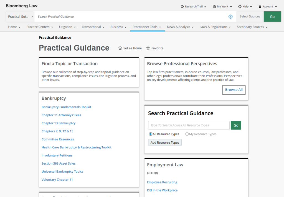
Task: Click the Bloomberg Law logo
Action: (x=22, y=6)
